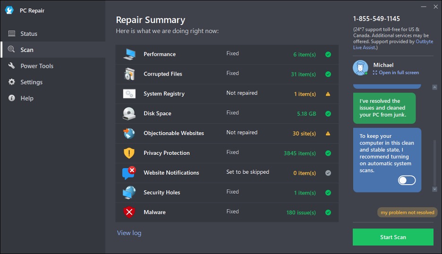The width and height of the screenshot is (442, 254).
Task: Click the Objectionable Websites globe icon
Action: click(x=129, y=134)
